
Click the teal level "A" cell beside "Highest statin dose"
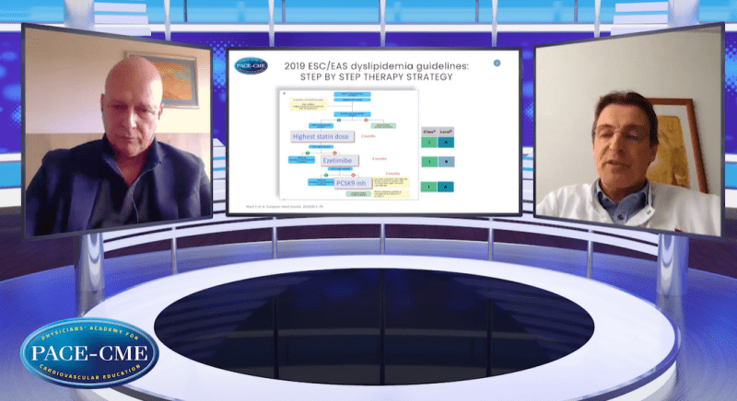coord(446,143)
